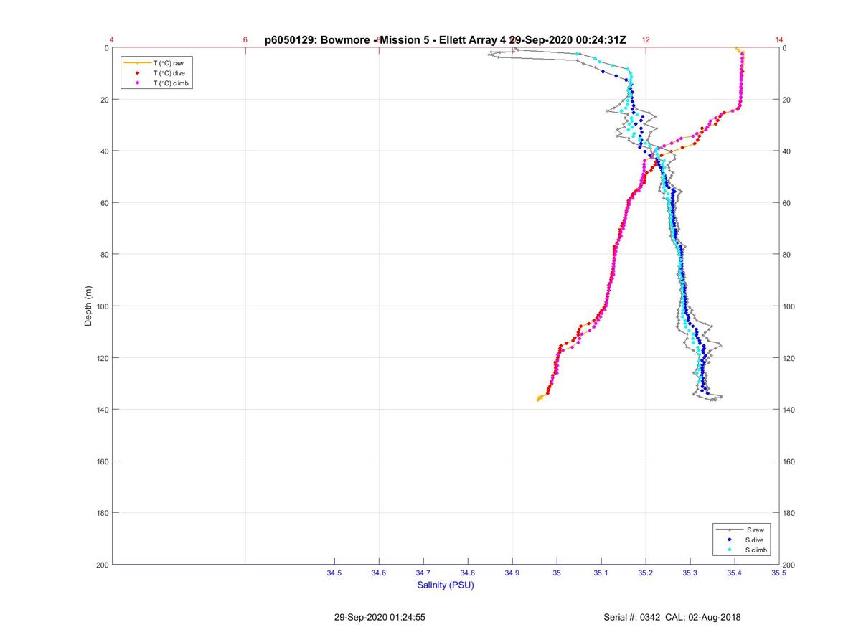Click salinity tick label 34.7
Screen dimensions: 861x635
pos(423,573)
